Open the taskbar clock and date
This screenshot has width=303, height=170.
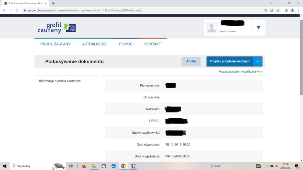286,166
